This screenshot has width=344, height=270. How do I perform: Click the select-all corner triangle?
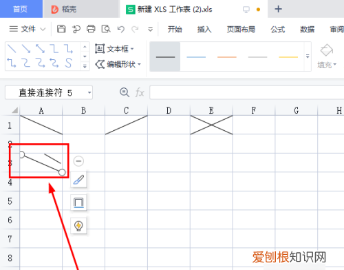14,110
